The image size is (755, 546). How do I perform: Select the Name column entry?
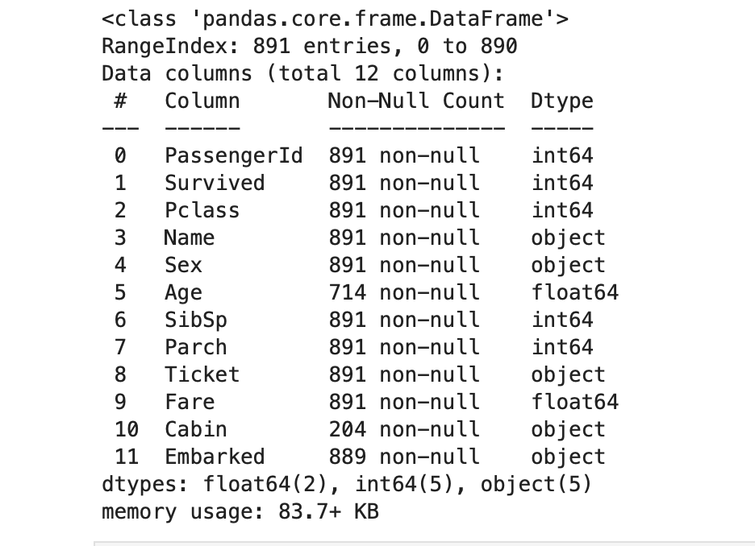click(x=189, y=238)
